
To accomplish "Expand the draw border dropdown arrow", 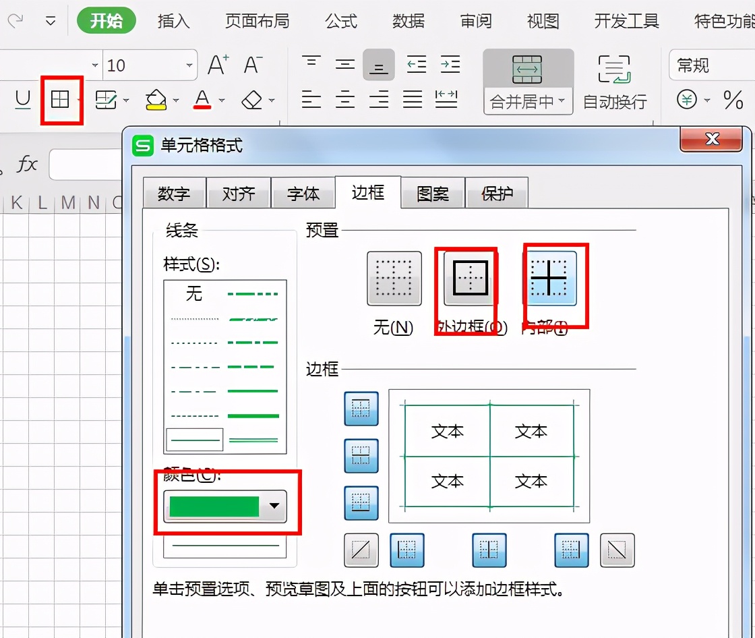I will [126, 100].
